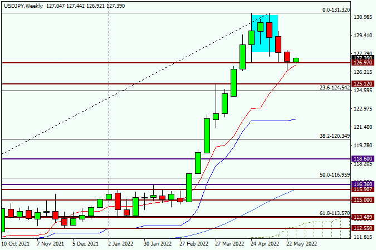The image size is (376, 250).
Task: Click the 7 Nov 2021 date label
Action: 50,244
